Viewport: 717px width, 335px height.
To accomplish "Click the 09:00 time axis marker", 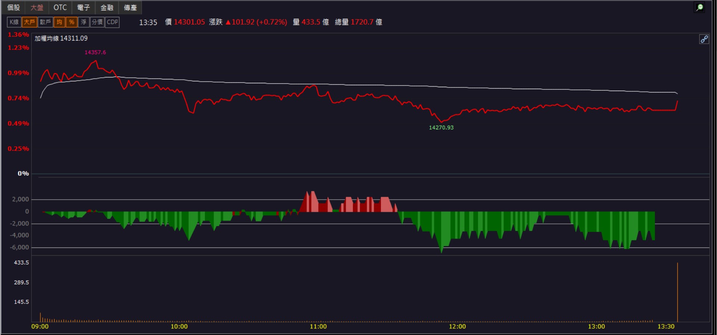I will 40,326.
